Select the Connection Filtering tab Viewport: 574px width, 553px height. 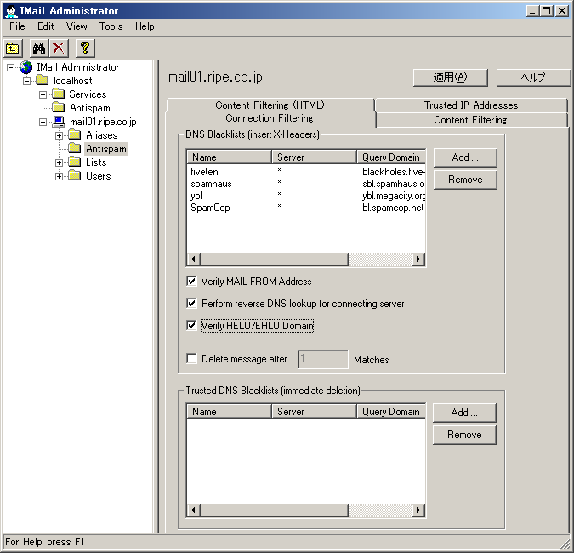coord(270,118)
